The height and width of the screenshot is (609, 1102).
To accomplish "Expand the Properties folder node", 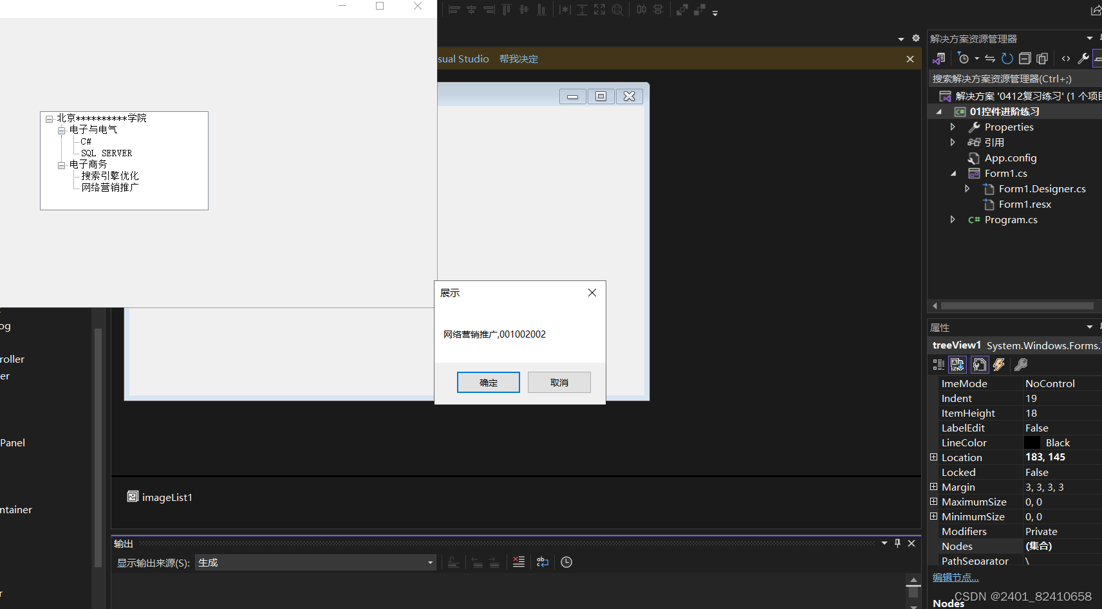I will (953, 127).
